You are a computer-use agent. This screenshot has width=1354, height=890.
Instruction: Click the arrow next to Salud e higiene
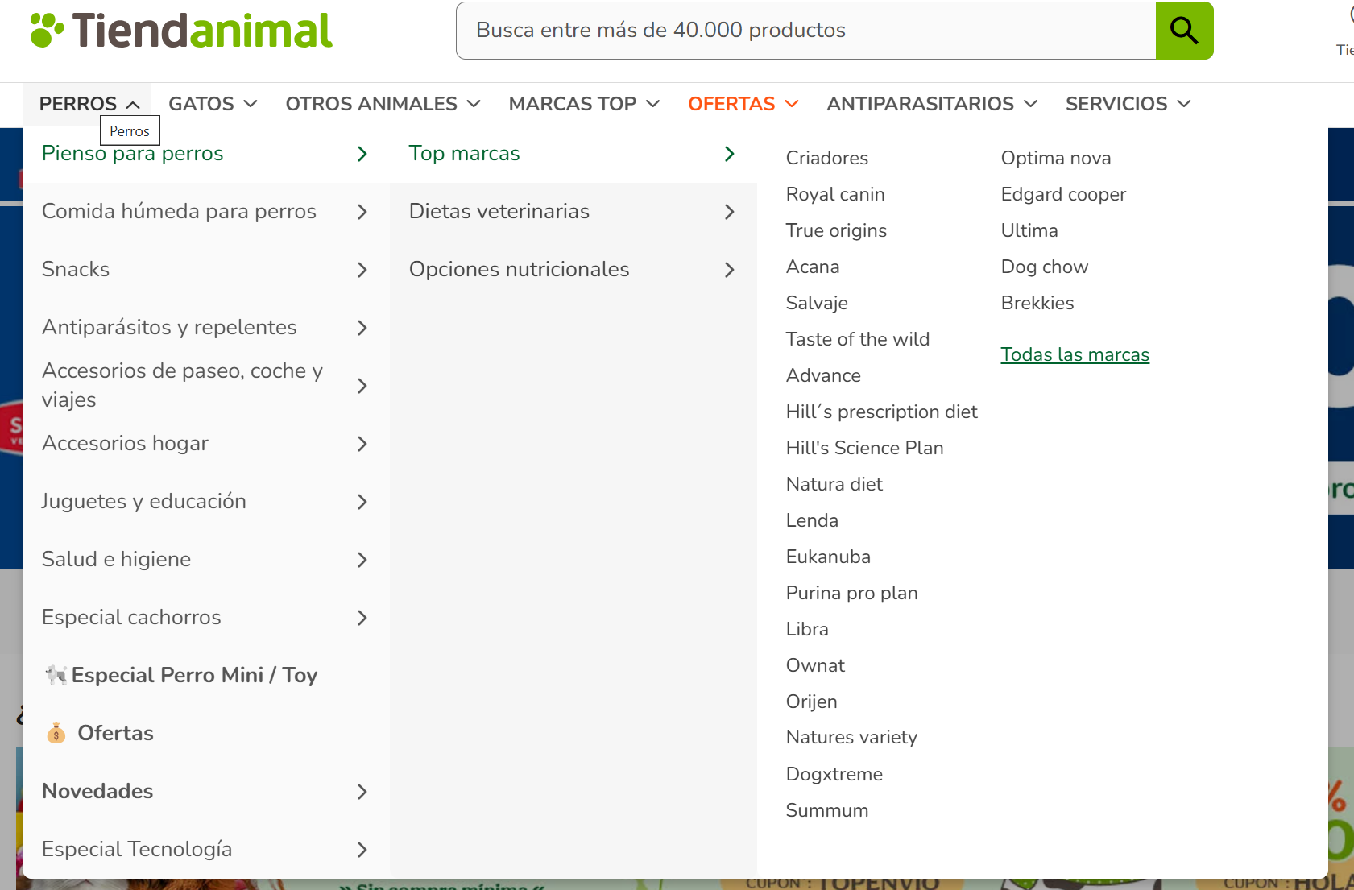click(x=362, y=560)
